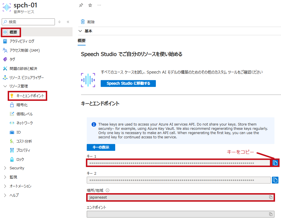Image resolution: width=281 pixels, height=219 pixels.
Task: Collapse the 基本 essentials section
Action: coord(80,31)
